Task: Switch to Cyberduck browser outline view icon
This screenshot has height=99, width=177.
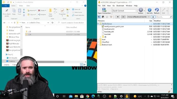Action: tap(99, 17)
